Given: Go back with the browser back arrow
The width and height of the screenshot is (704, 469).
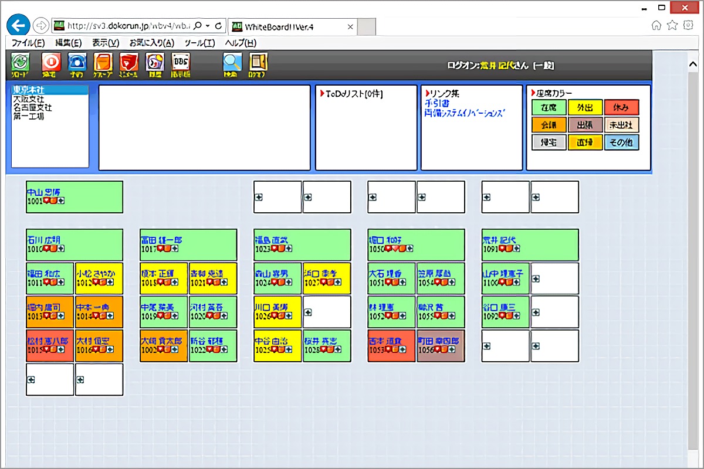Looking at the screenshot, I should pyautogui.click(x=19, y=25).
